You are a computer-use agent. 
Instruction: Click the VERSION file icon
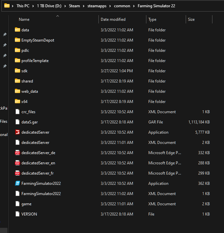tap(18, 214)
